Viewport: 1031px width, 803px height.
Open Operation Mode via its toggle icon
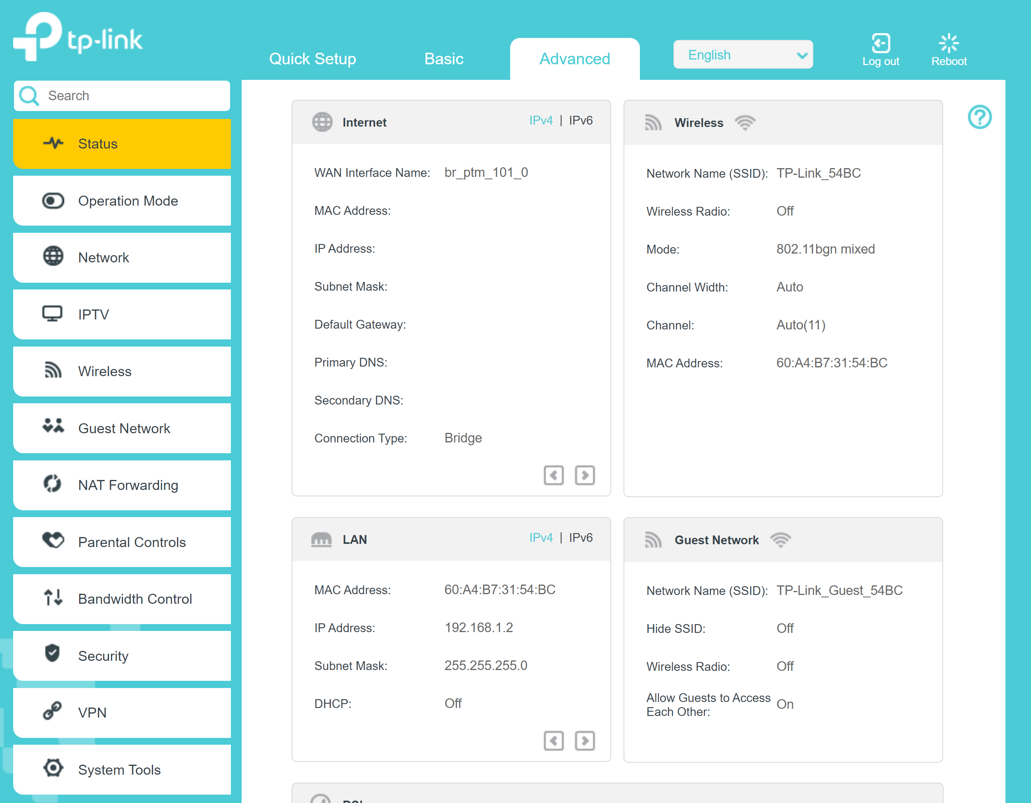[52, 200]
